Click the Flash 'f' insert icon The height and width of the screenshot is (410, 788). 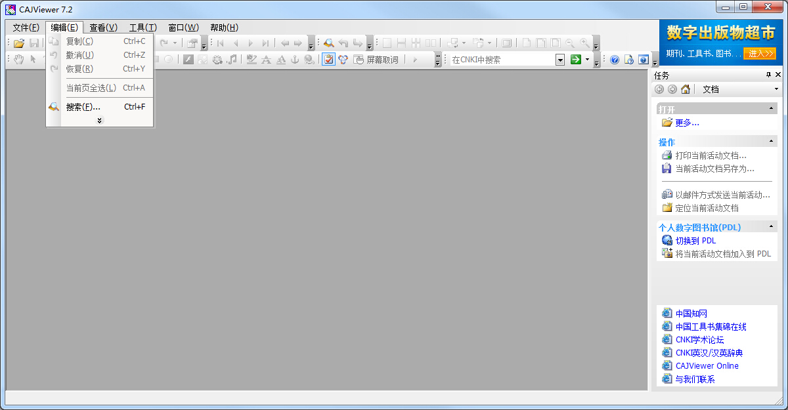pyautogui.click(x=188, y=60)
